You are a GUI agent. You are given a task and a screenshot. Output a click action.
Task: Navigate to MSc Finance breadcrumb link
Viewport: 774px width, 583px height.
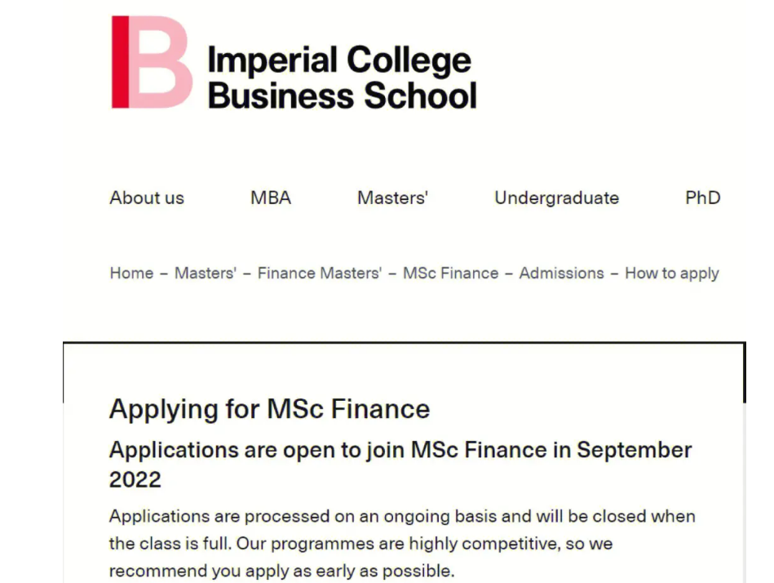click(x=451, y=273)
